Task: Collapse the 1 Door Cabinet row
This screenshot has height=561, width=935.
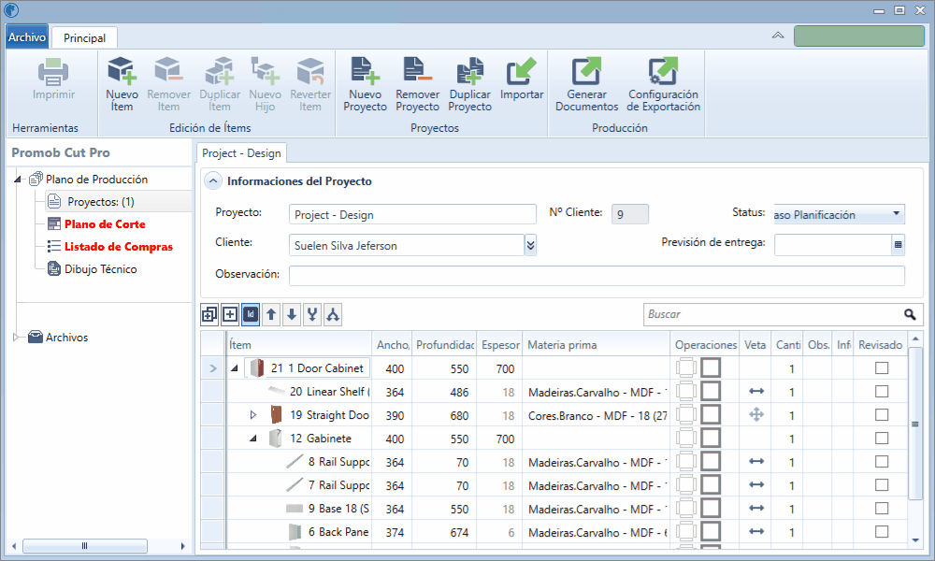Action: (x=235, y=368)
